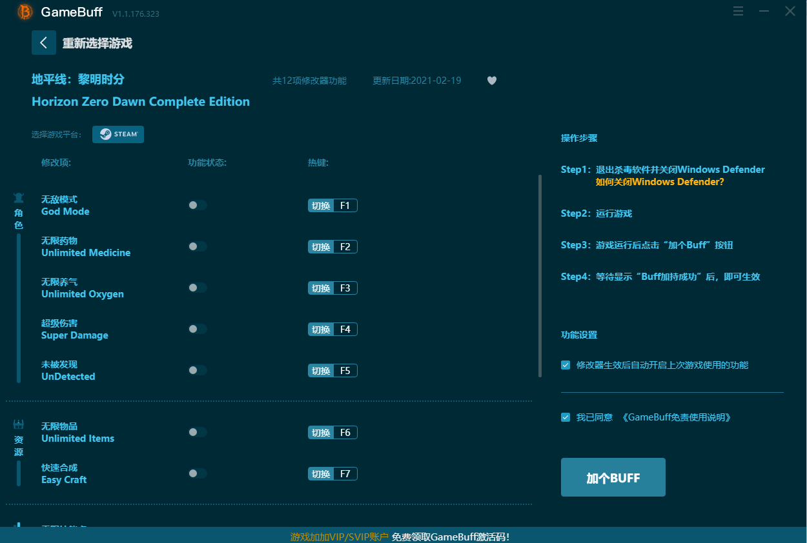Enable the Unlimited Medicine switch
The width and height of the screenshot is (807, 543).
[x=198, y=246]
